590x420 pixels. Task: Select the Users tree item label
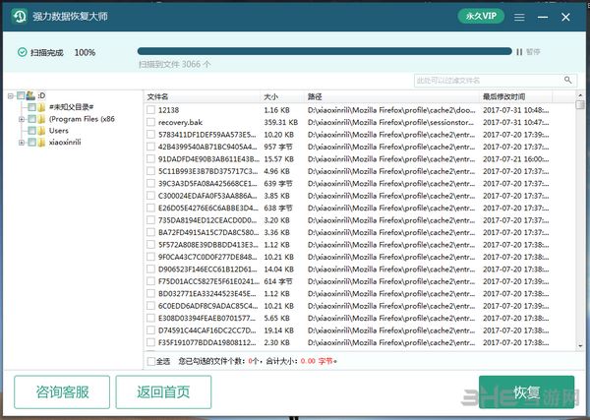pos(59,131)
